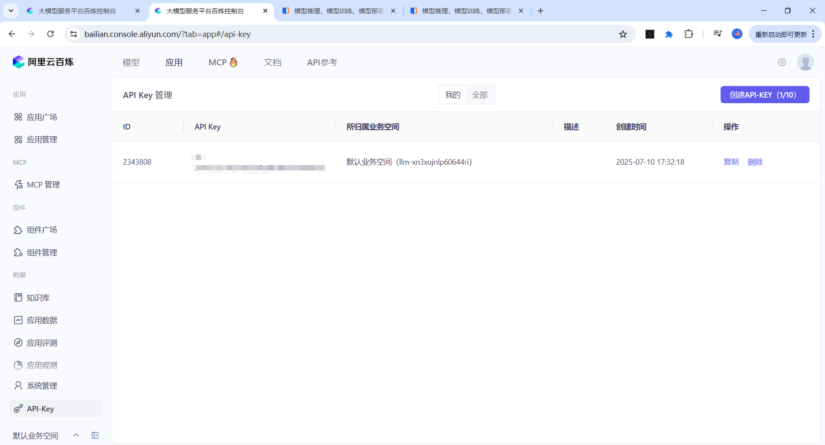View site information icon in address bar
The width and height of the screenshot is (825, 445).
point(73,34)
